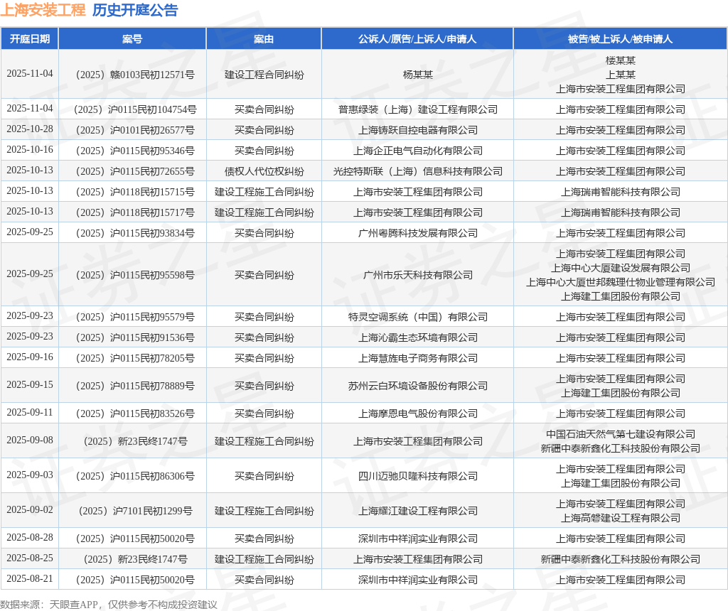Click date 2025-10-16
This screenshot has height=611, width=728.
30,149
